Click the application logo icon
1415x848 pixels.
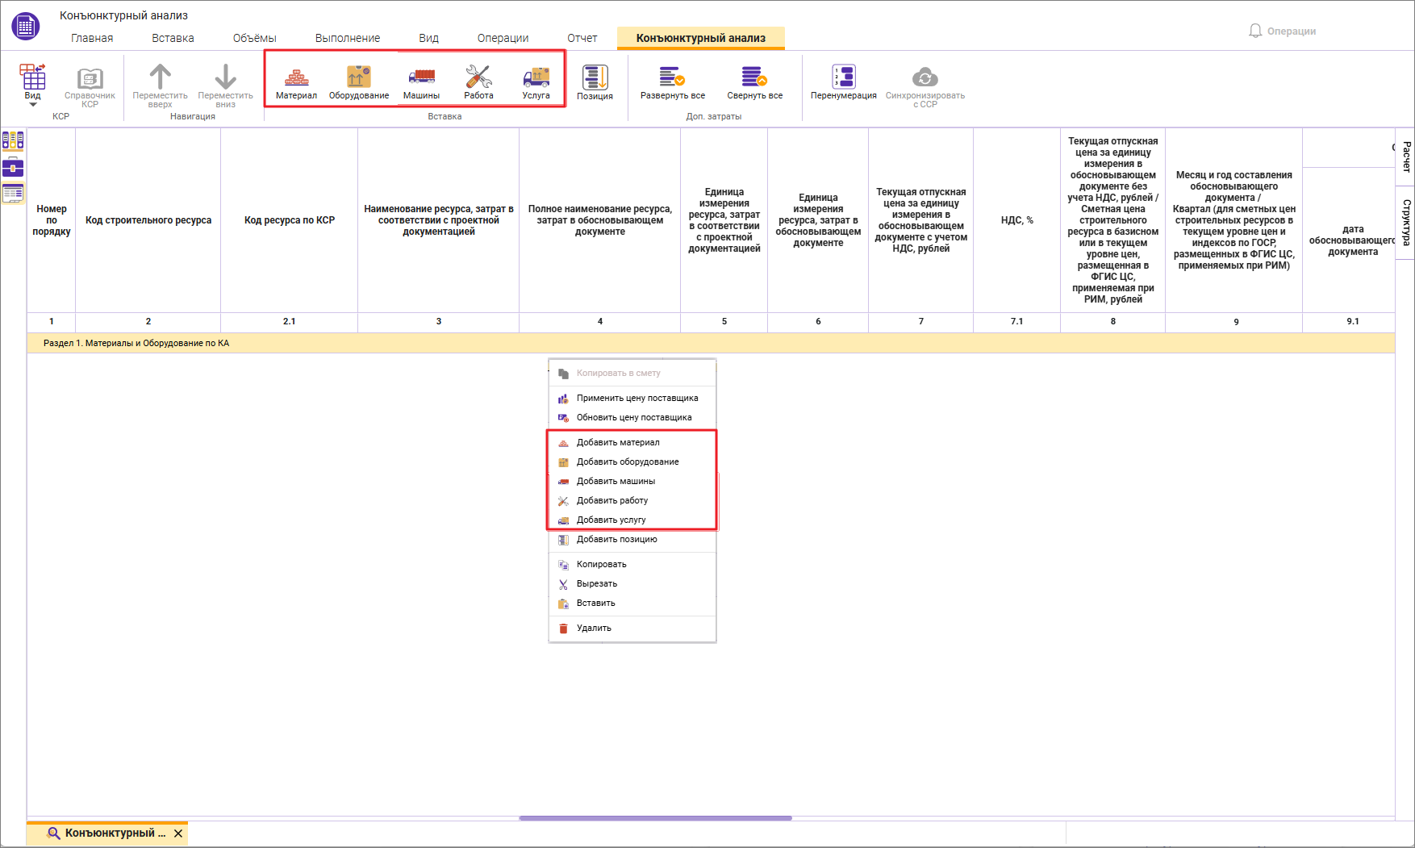pos(26,26)
